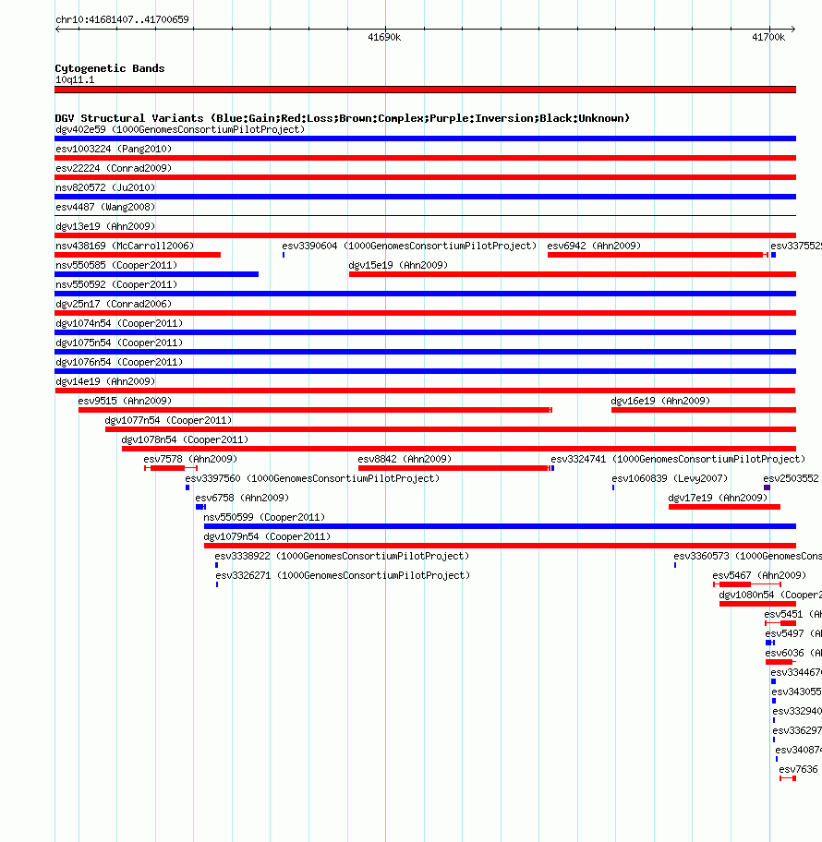This screenshot has width=822, height=842.
Task: Select the esv6758 (Ahn2009) label
Action: tap(242, 498)
